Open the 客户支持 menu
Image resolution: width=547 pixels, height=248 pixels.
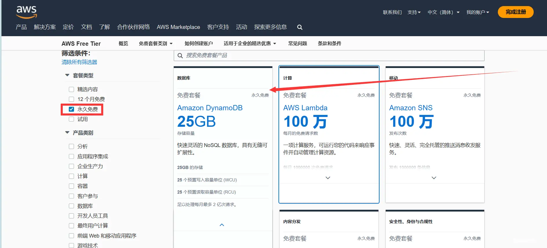pyautogui.click(x=218, y=27)
